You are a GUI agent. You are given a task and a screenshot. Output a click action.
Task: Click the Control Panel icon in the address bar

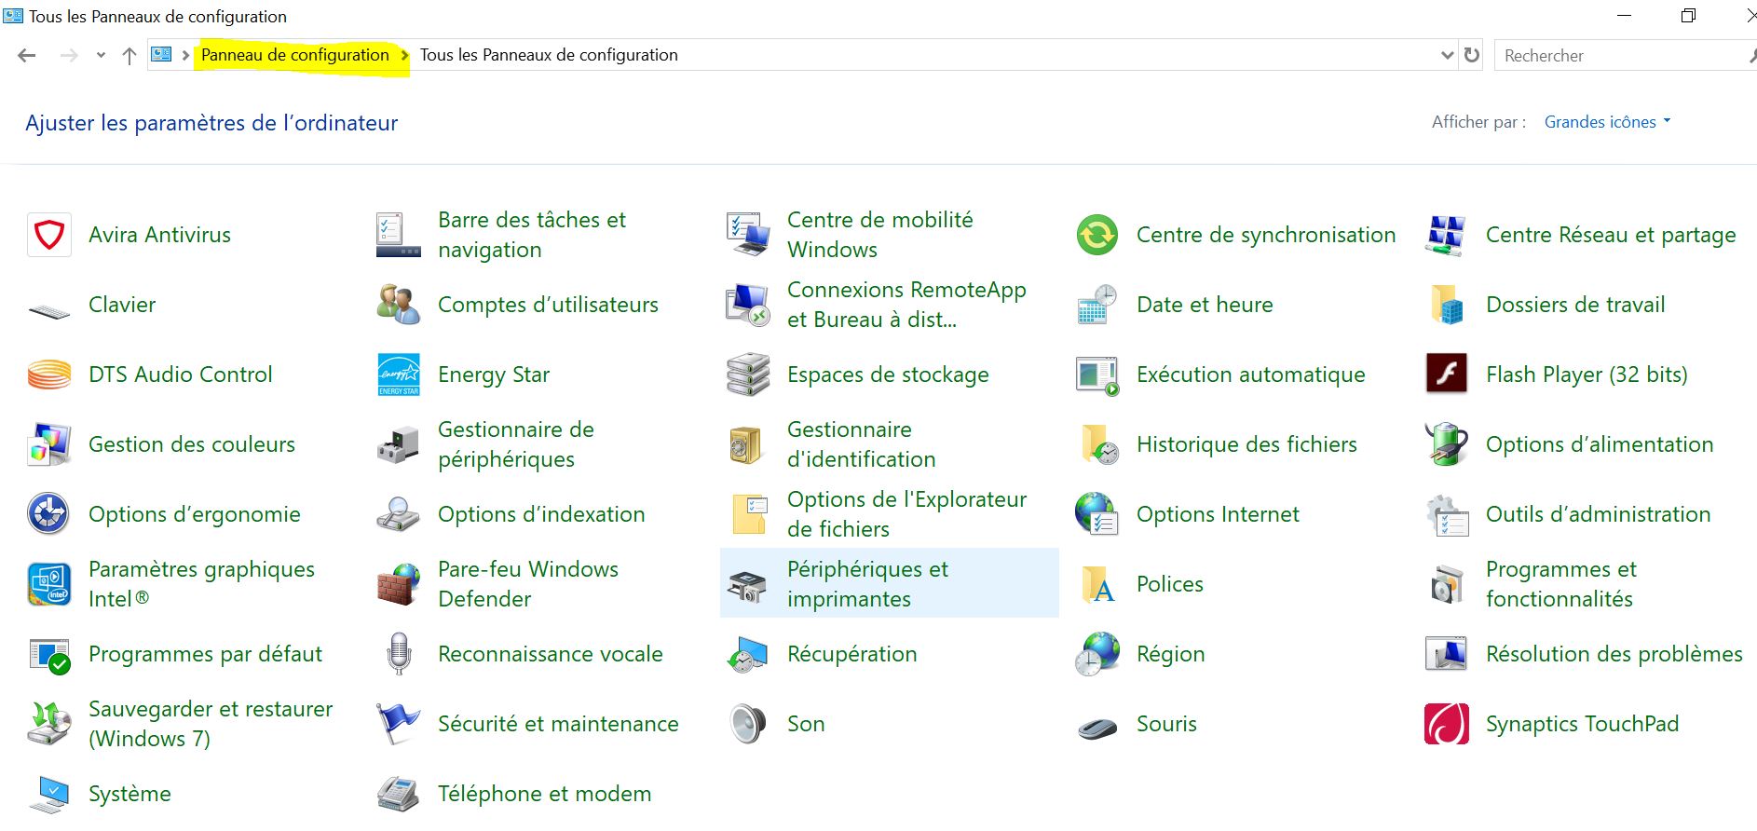(161, 55)
